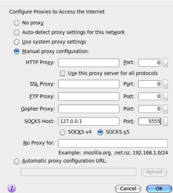Viewport: 173px width, 193px height.
Task: Select Manual proxy configuration radio button
Action: (16, 51)
